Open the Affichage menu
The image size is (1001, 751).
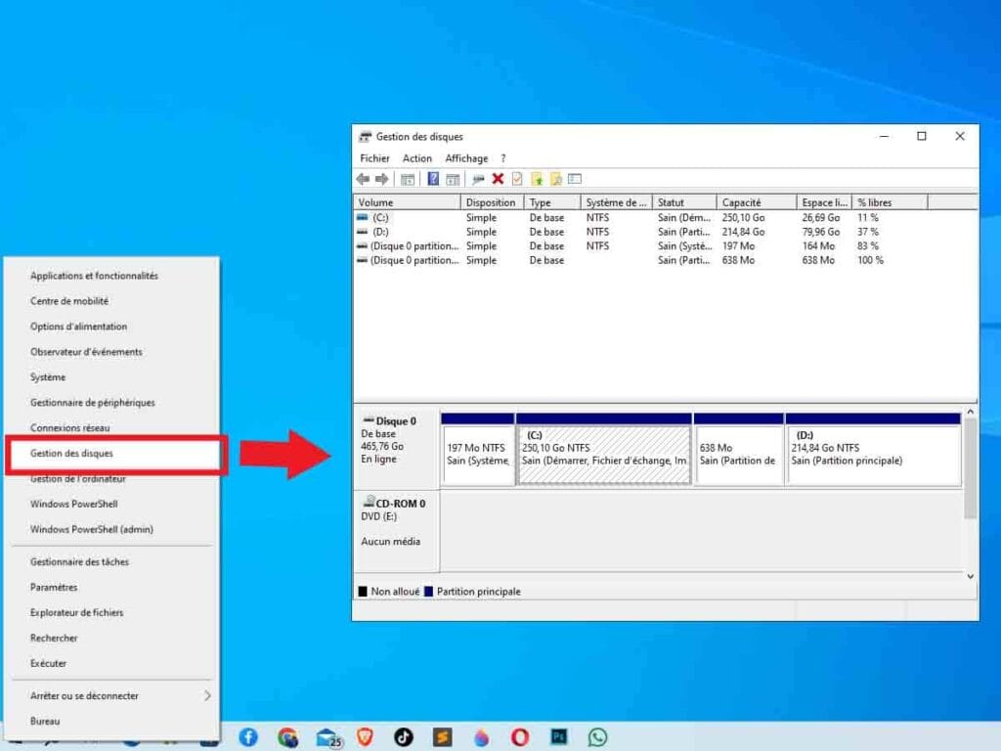[467, 157]
